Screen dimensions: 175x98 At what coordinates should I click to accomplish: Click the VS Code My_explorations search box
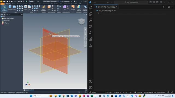pos(131,2)
